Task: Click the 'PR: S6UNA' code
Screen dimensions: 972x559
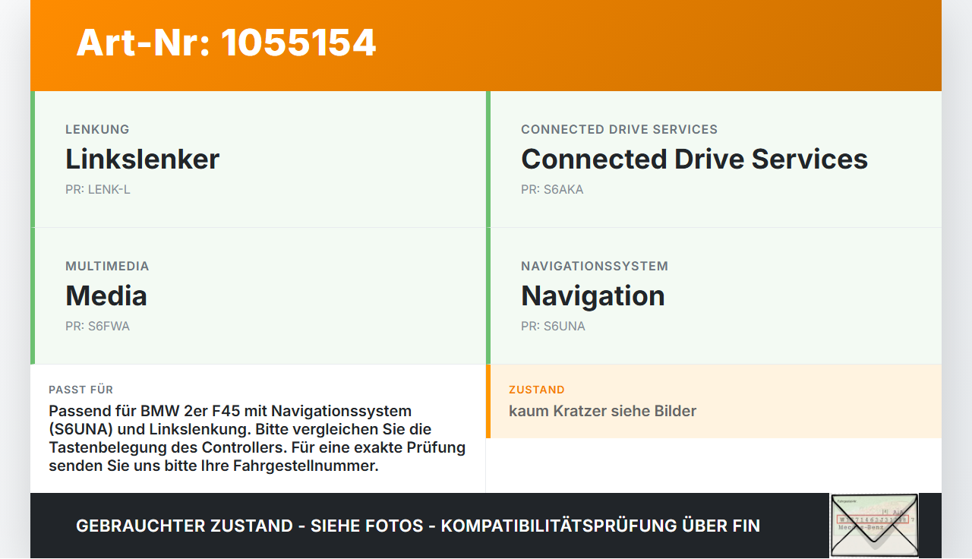Action: click(553, 327)
